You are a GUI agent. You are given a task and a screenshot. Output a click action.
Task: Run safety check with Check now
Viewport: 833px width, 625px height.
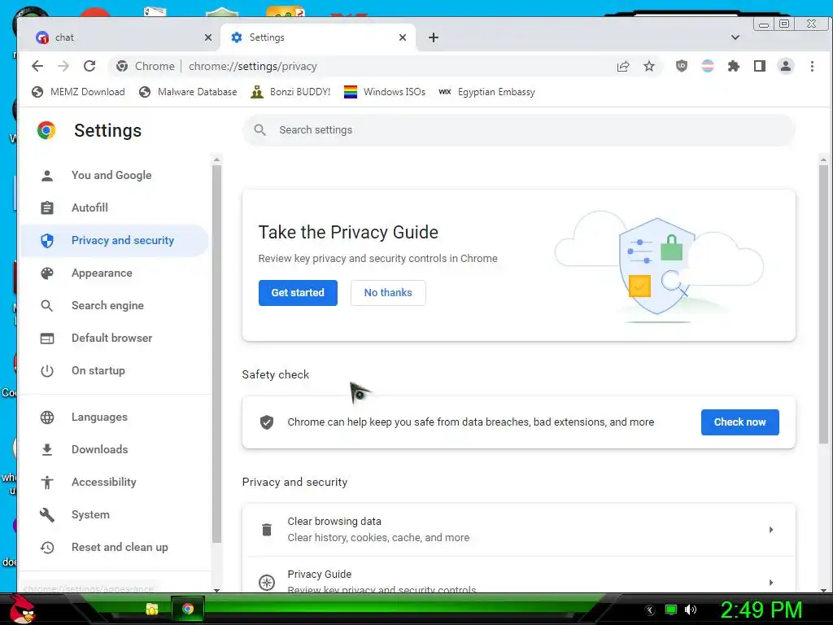tap(740, 422)
